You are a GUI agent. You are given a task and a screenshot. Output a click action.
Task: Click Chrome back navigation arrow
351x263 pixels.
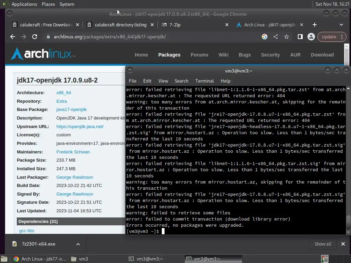click(x=13, y=37)
